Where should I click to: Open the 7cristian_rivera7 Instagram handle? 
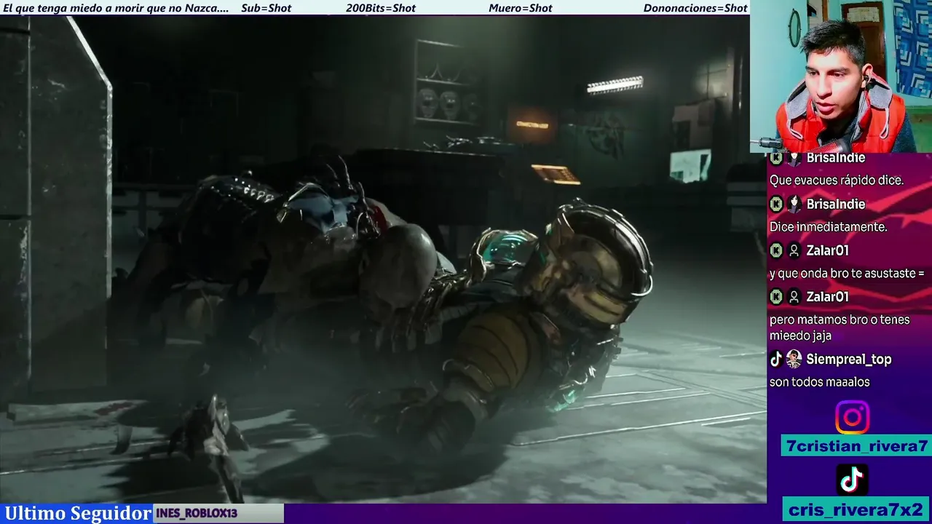point(856,446)
